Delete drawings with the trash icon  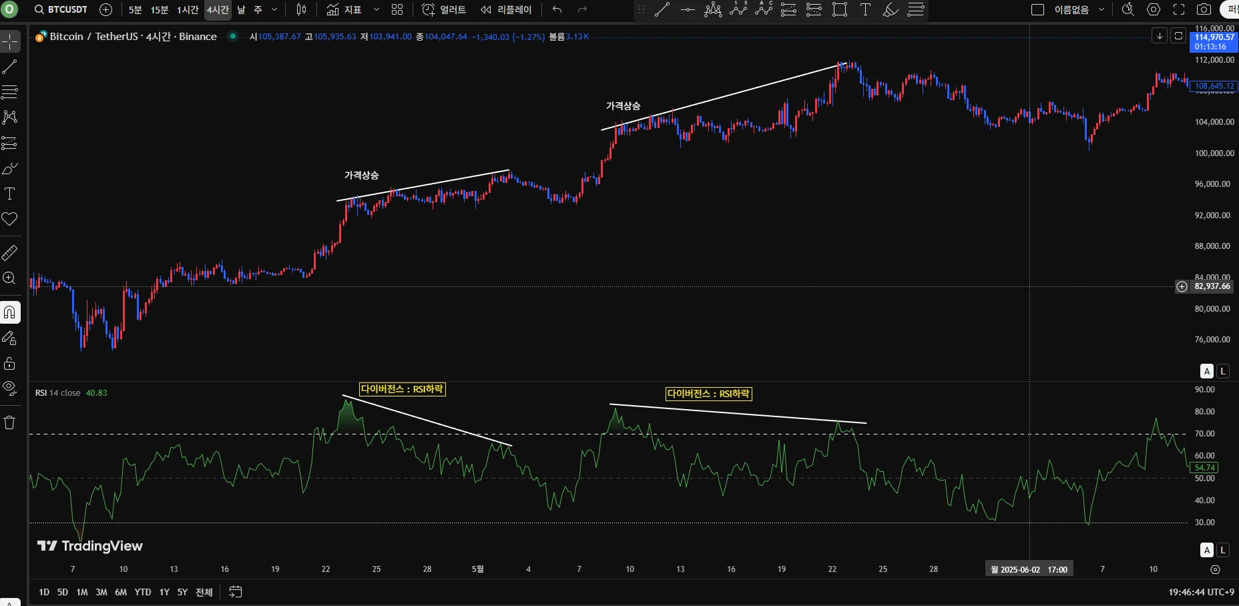[x=9, y=422]
